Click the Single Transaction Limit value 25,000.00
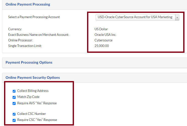This screenshot has width=187, height=126. coord(102,46)
